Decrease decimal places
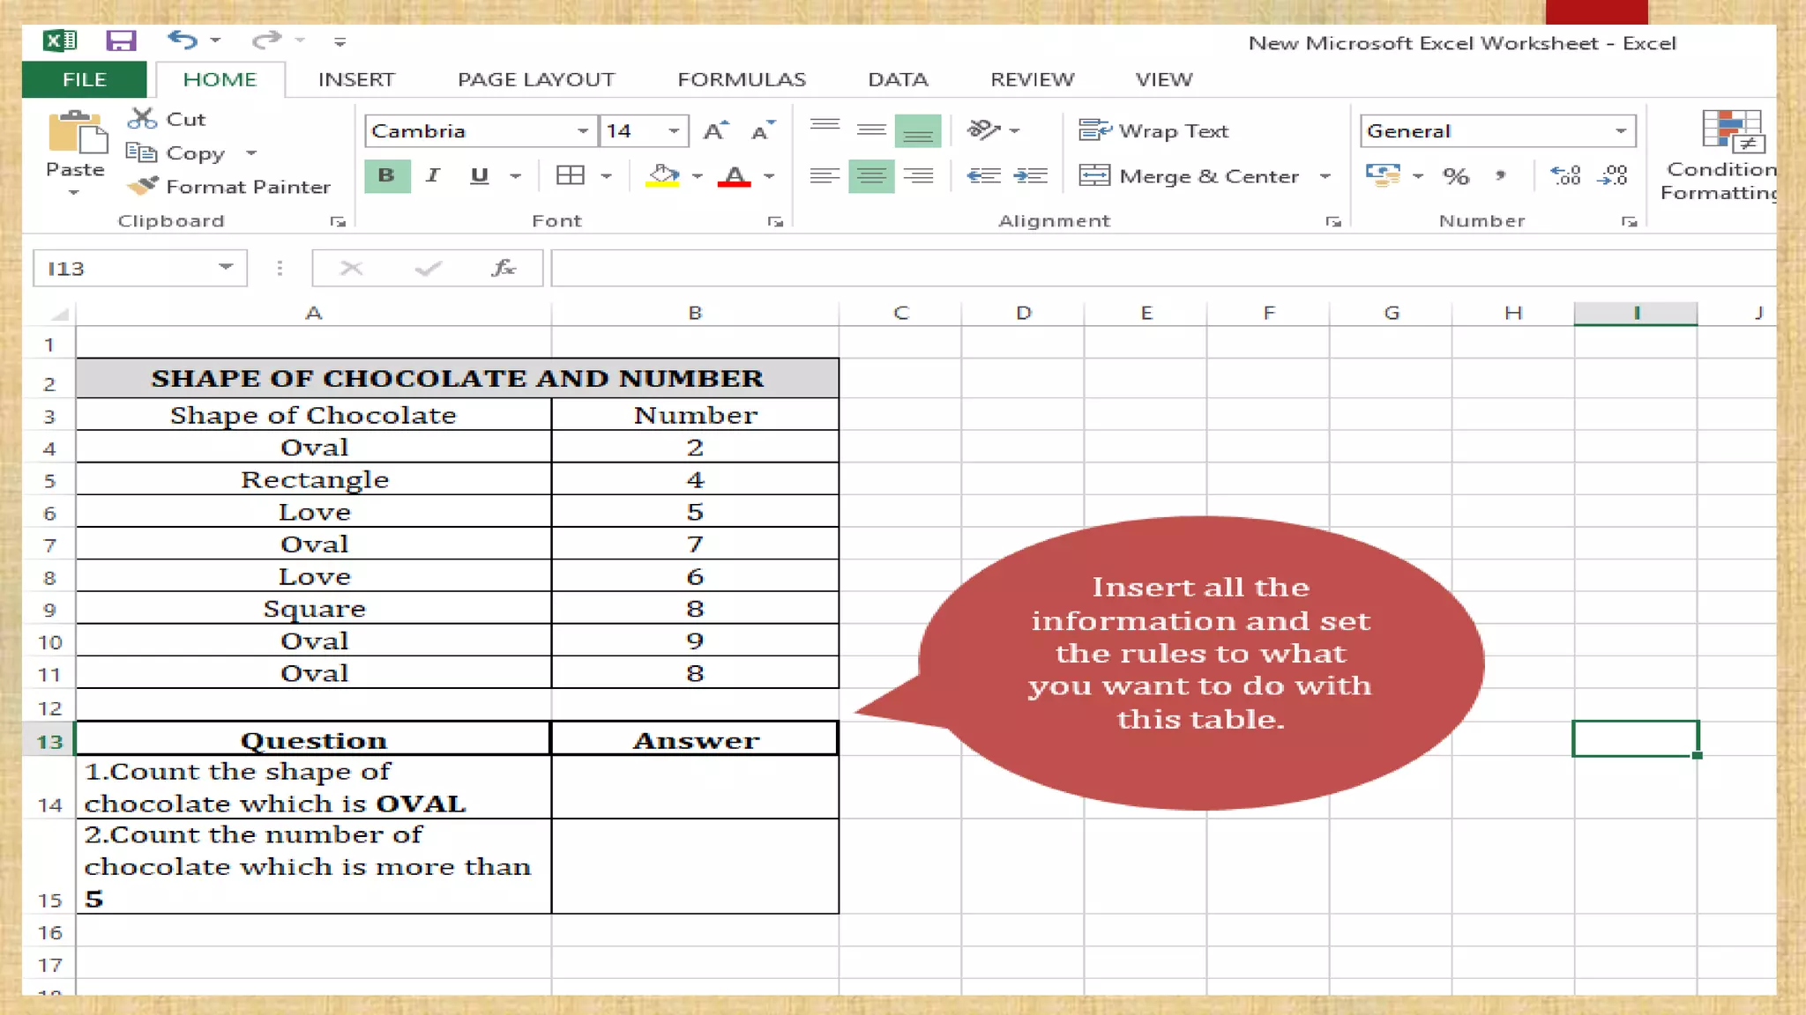This screenshot has height=1015, width=1806. (1613, 175)
